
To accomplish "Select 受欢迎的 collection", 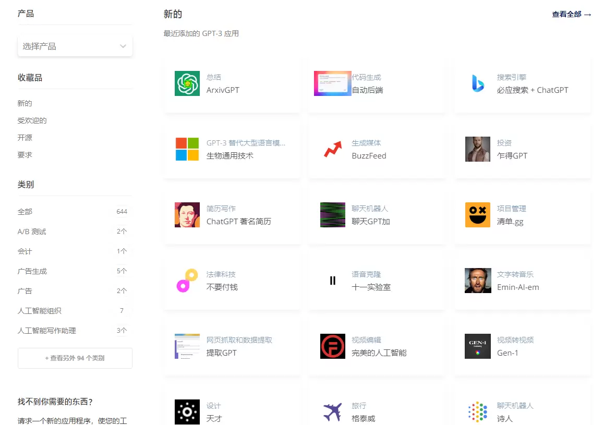I will (x=32, y=120).
